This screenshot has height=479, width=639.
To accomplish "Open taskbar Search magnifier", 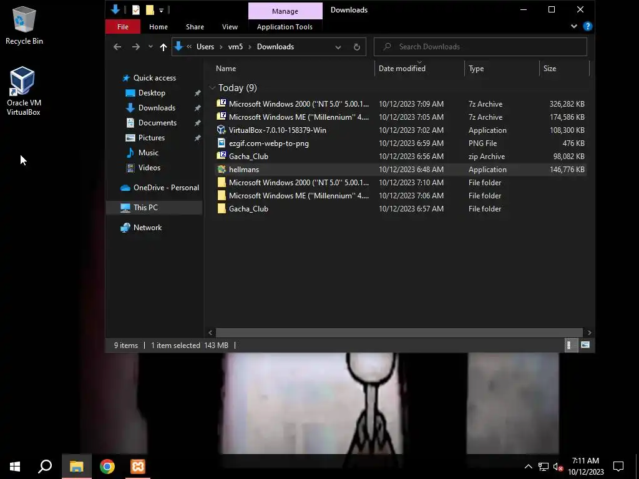I will point(45,467).
